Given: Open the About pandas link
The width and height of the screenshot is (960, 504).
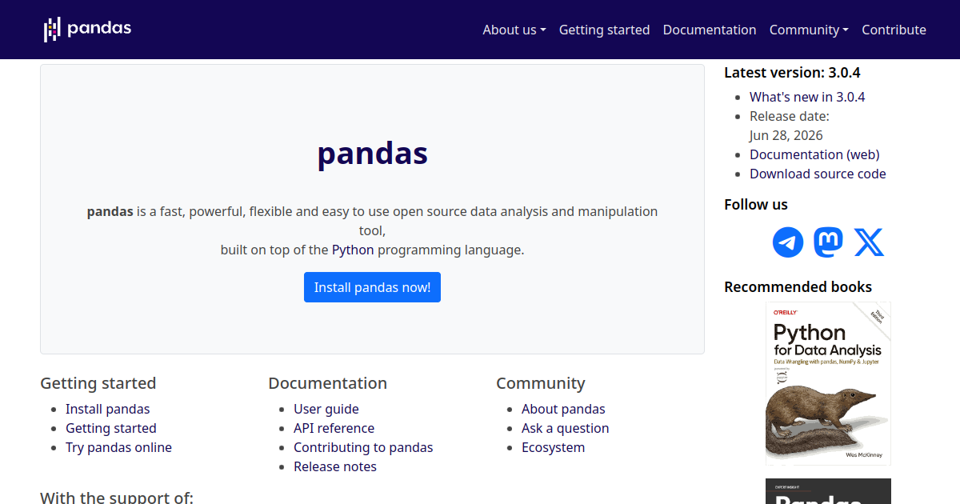Looking at the screenshot, I should 563,409.
